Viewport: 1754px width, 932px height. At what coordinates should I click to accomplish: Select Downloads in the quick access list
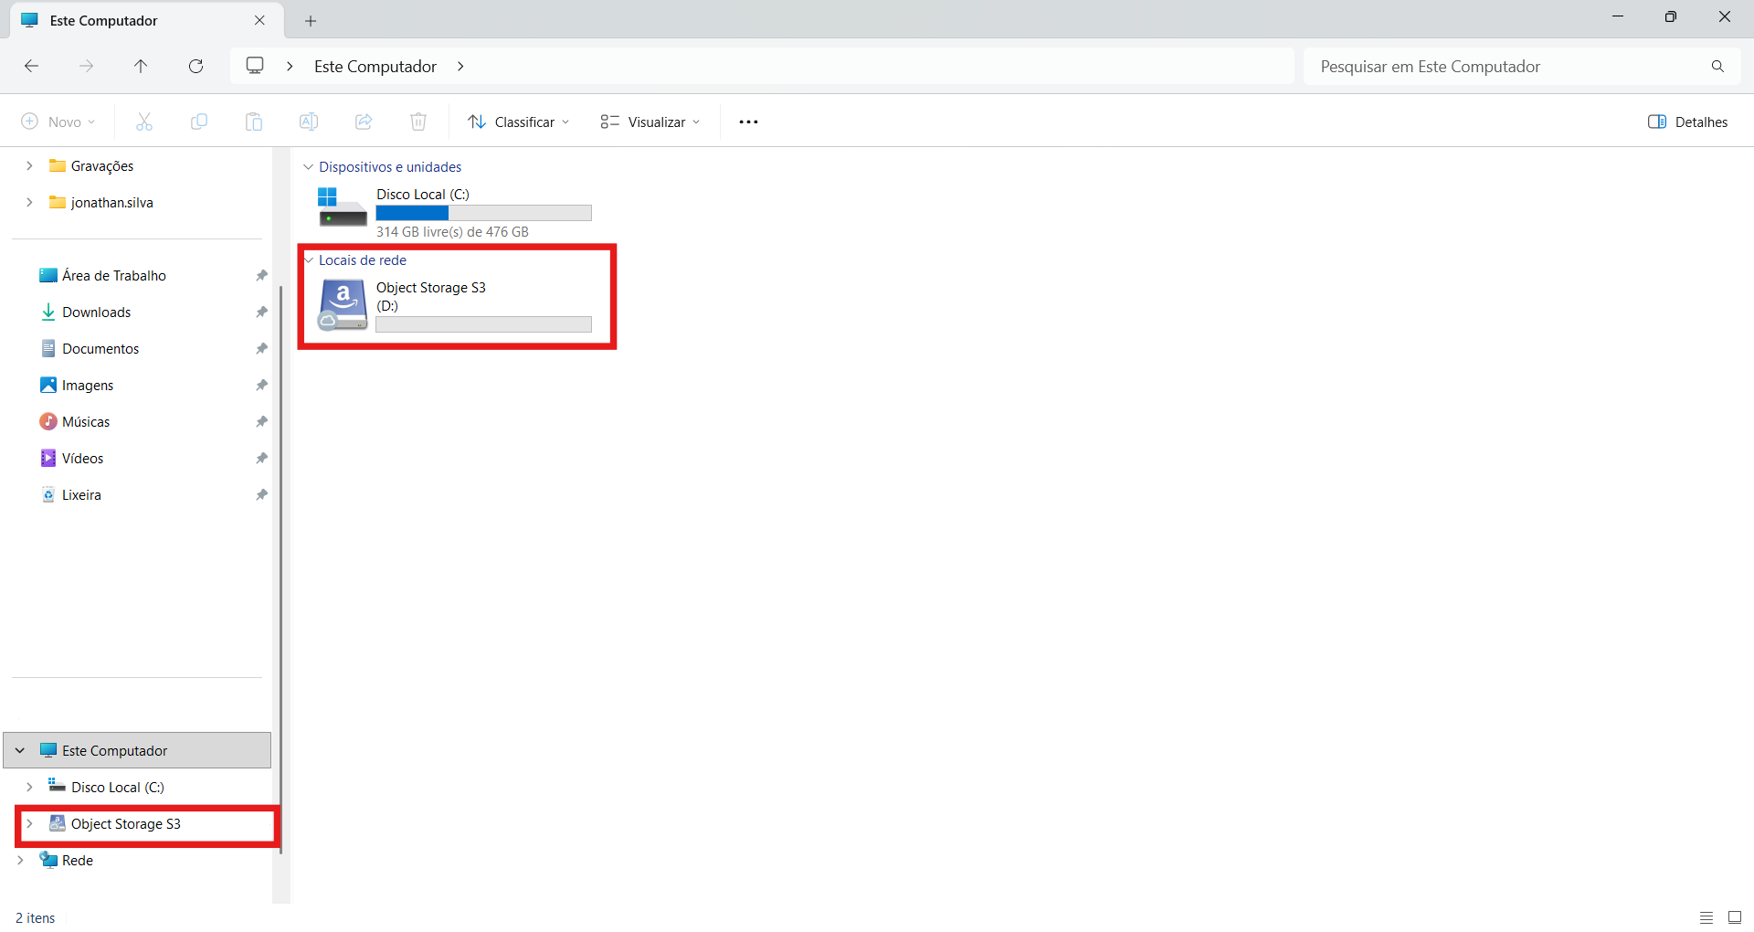pos(96,312)
